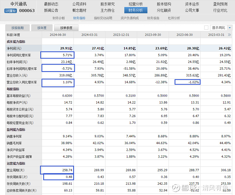Screen dimensions: 235x195
Task: Click the 问董秘 badge icon
Action: click(11, 11)
